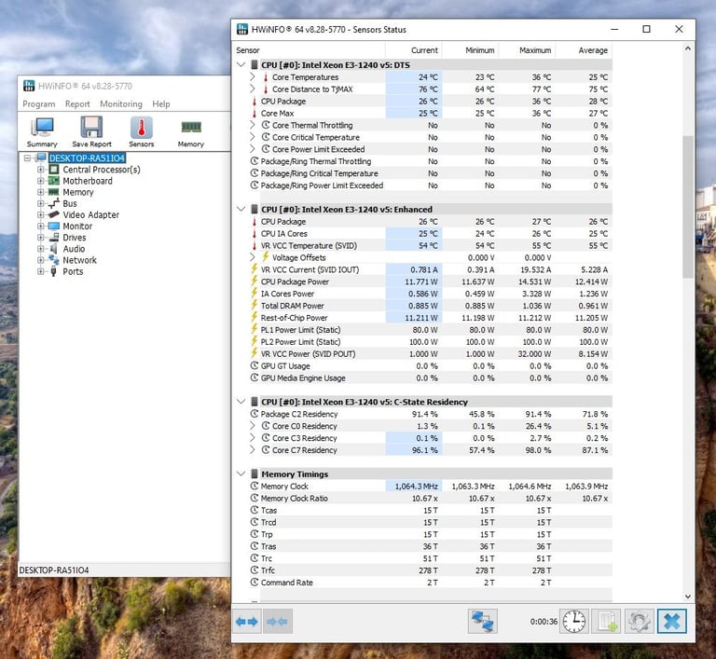Maximize the Sensors Status window

646,29
